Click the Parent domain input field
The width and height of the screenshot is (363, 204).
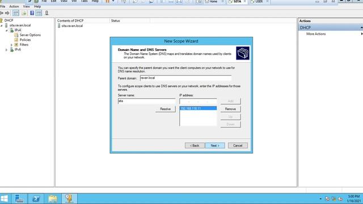[185, 78]
